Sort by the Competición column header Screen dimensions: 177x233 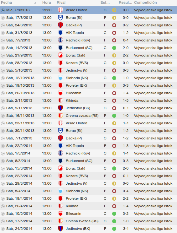[145, 3]
